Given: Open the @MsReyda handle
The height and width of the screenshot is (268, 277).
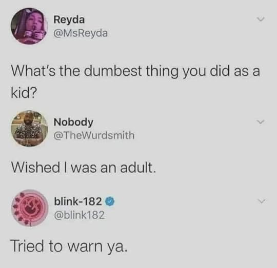Looking at the screenshot, I should coord(81,33).
